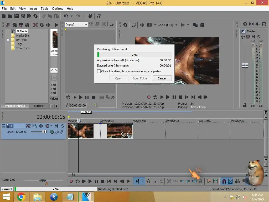This screenshot has width=269, height=202.
Task: Click the Master volume fader handle
Action: click(x=245, y=65)
